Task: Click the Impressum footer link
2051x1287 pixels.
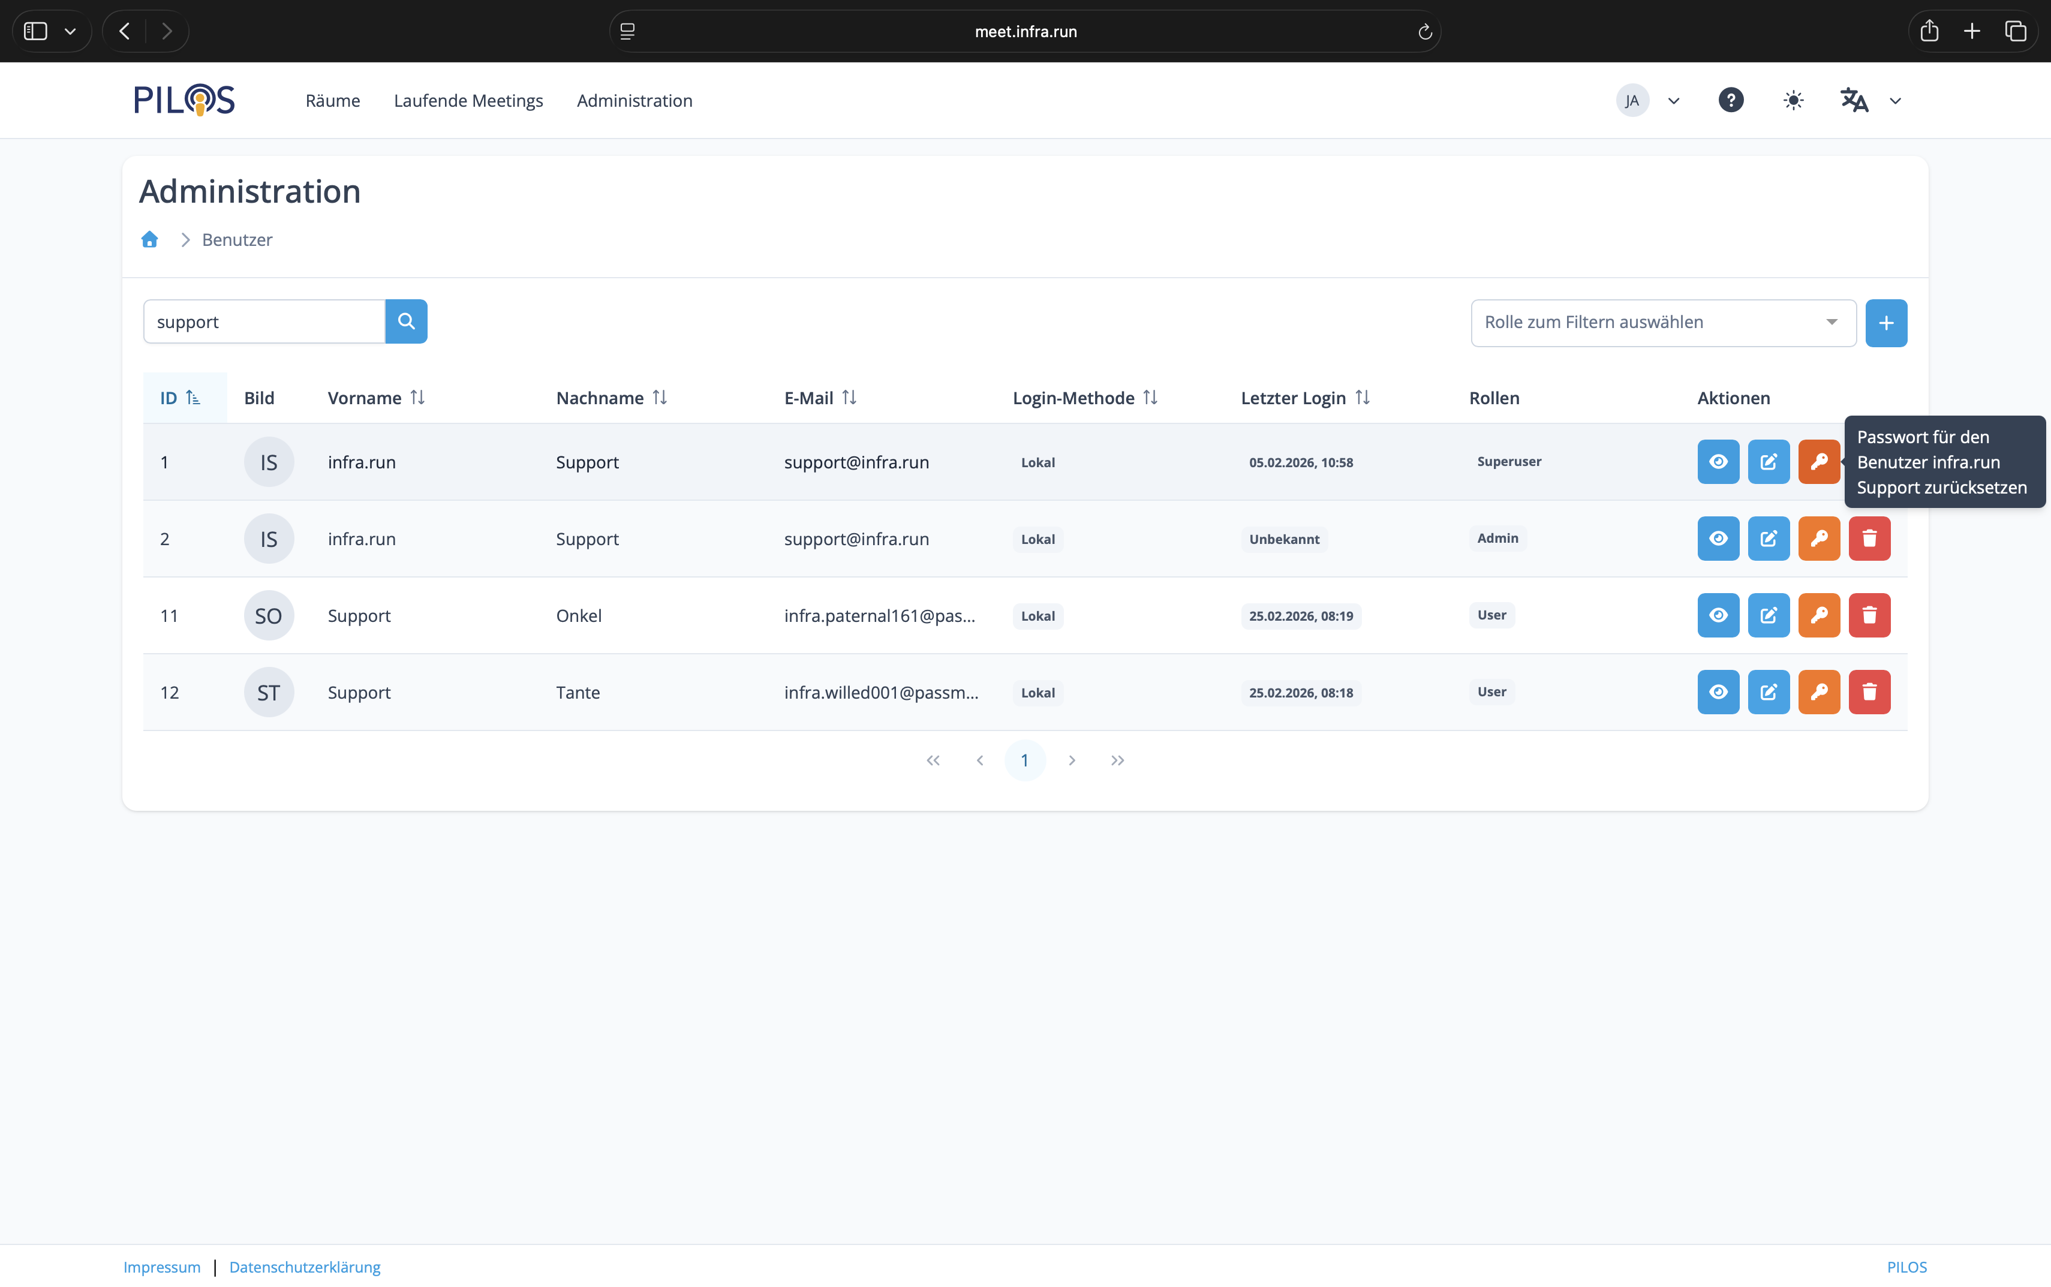Action: [162, 1267]
